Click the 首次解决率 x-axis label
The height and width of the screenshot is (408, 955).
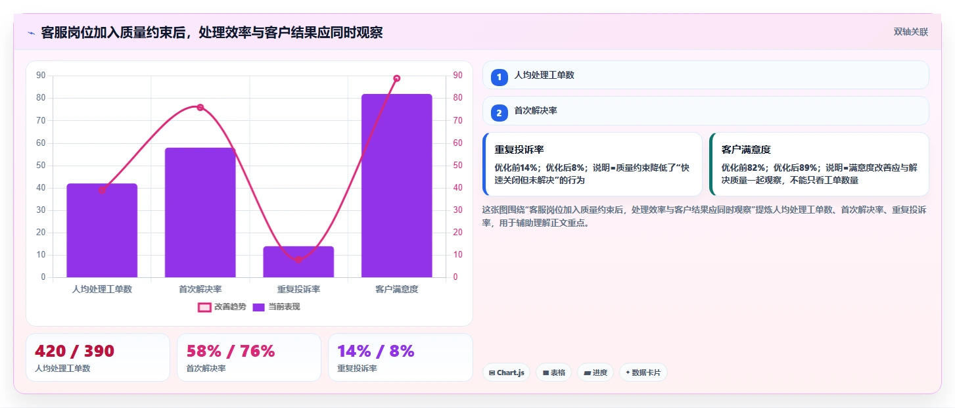click(200, 289)
